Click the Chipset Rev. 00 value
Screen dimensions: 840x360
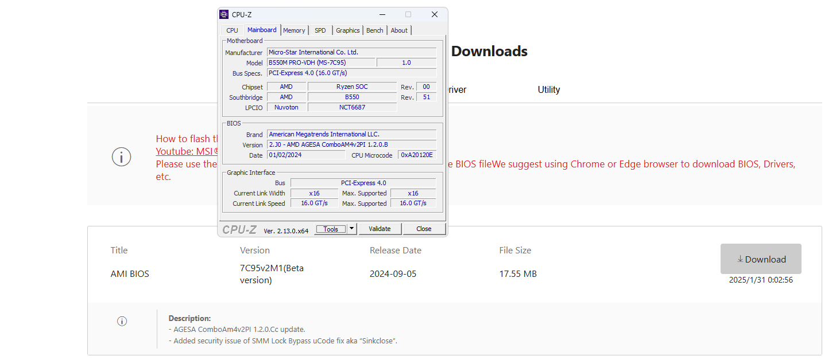point(426,87)
